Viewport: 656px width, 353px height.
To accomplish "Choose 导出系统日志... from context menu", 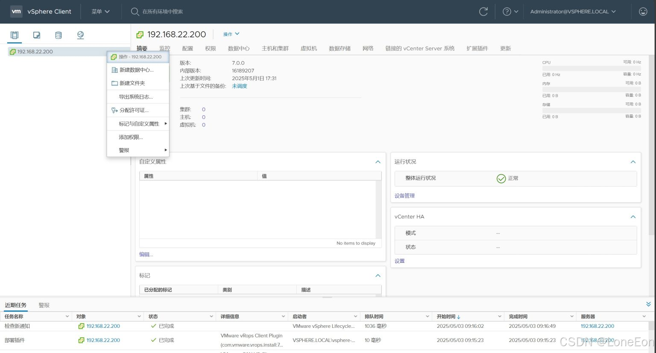I will [x=138, y=97].
